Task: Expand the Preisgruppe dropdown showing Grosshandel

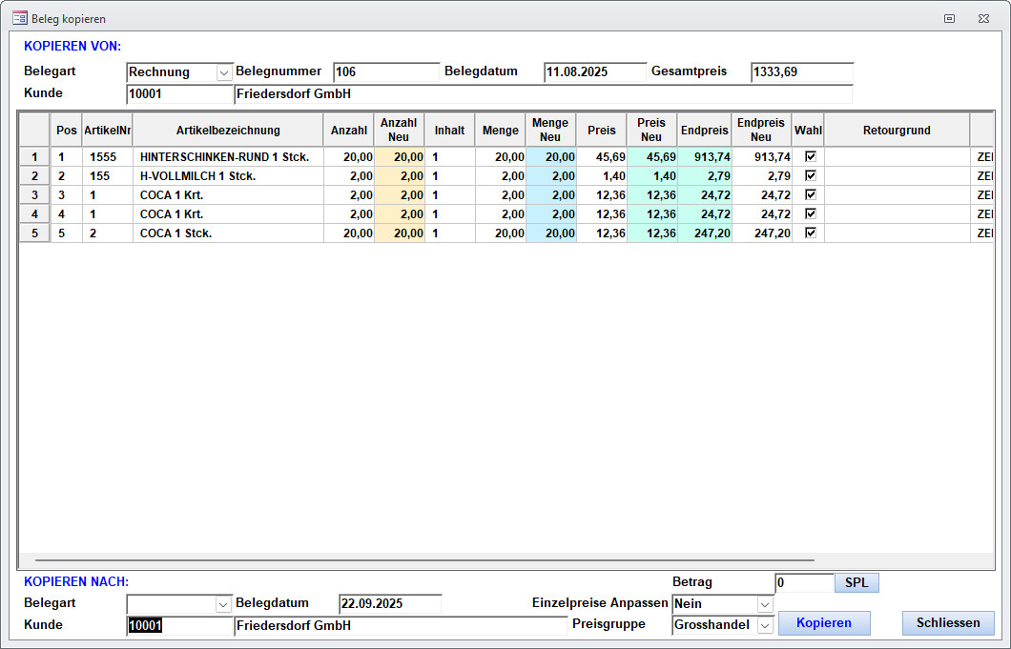Action: point(765,625)
